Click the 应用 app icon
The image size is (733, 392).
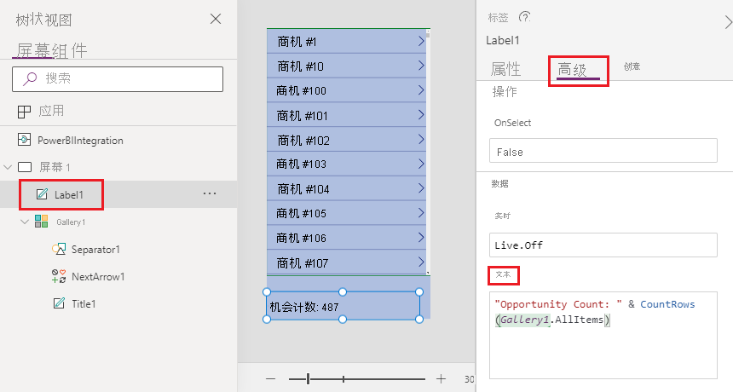pyautogui.click(x=25, y=112)
